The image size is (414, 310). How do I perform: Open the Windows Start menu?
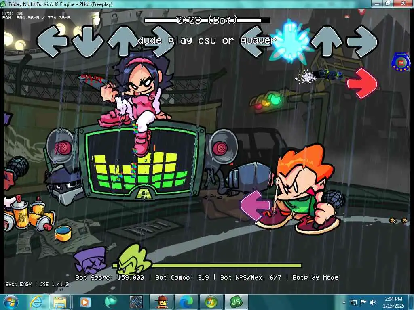(11, 302)
